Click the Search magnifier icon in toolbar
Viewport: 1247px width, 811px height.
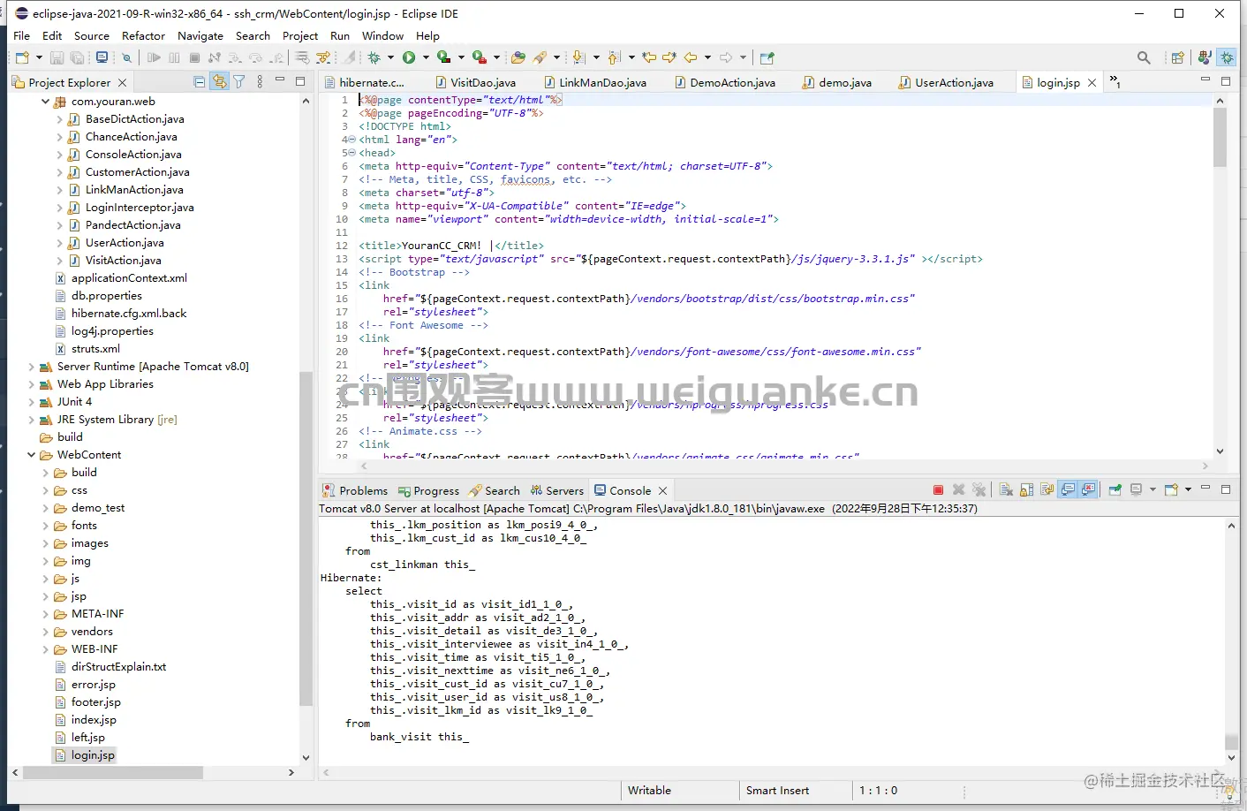(x=1144, y=57)
